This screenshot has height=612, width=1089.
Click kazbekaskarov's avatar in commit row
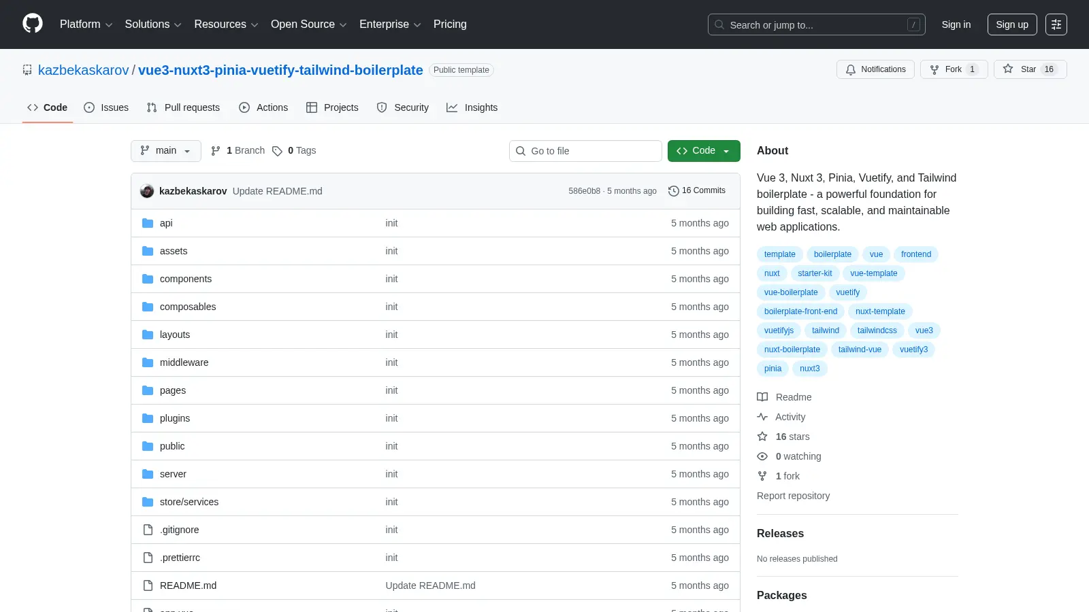click(147, 191)
